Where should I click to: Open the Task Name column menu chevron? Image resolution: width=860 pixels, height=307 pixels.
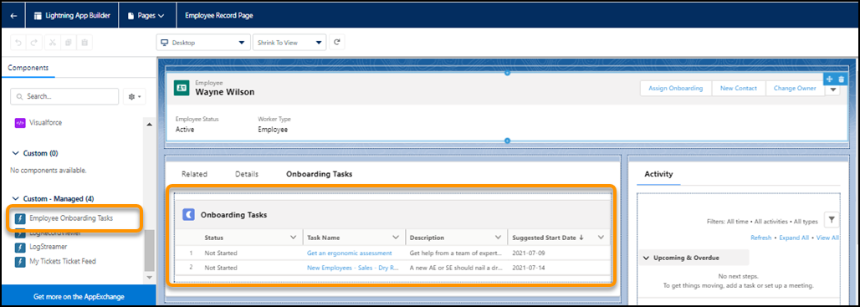point(396,238)
